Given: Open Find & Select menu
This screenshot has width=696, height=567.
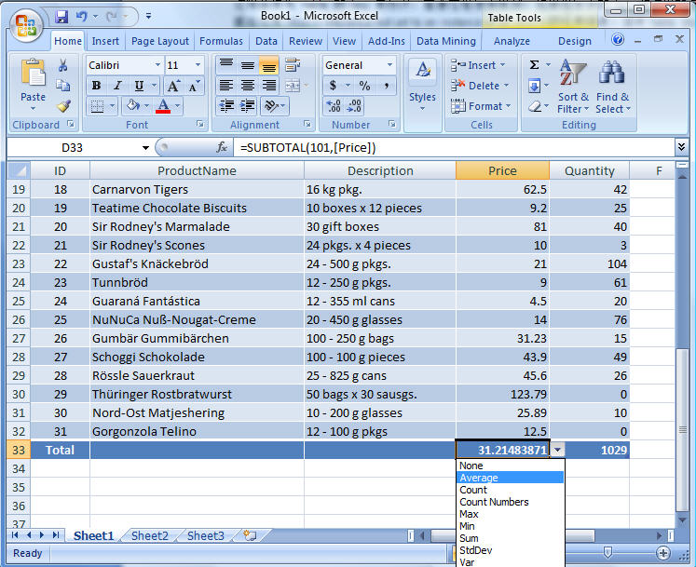Looking at the screenshot, I should tap(612, 87).
